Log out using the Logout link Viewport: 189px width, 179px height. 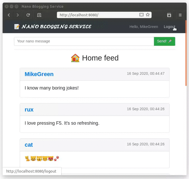pyautogui.click(x=169, y=27)
